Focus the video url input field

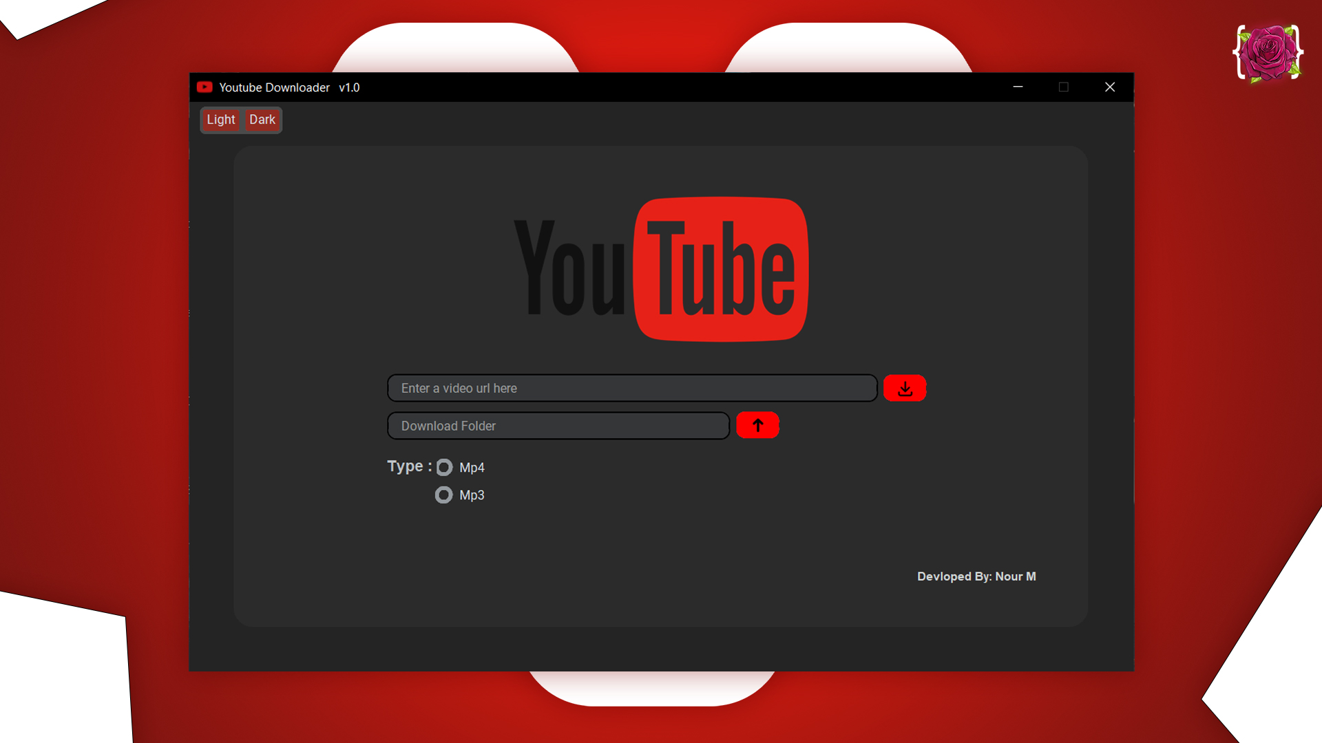click(632, 388)
